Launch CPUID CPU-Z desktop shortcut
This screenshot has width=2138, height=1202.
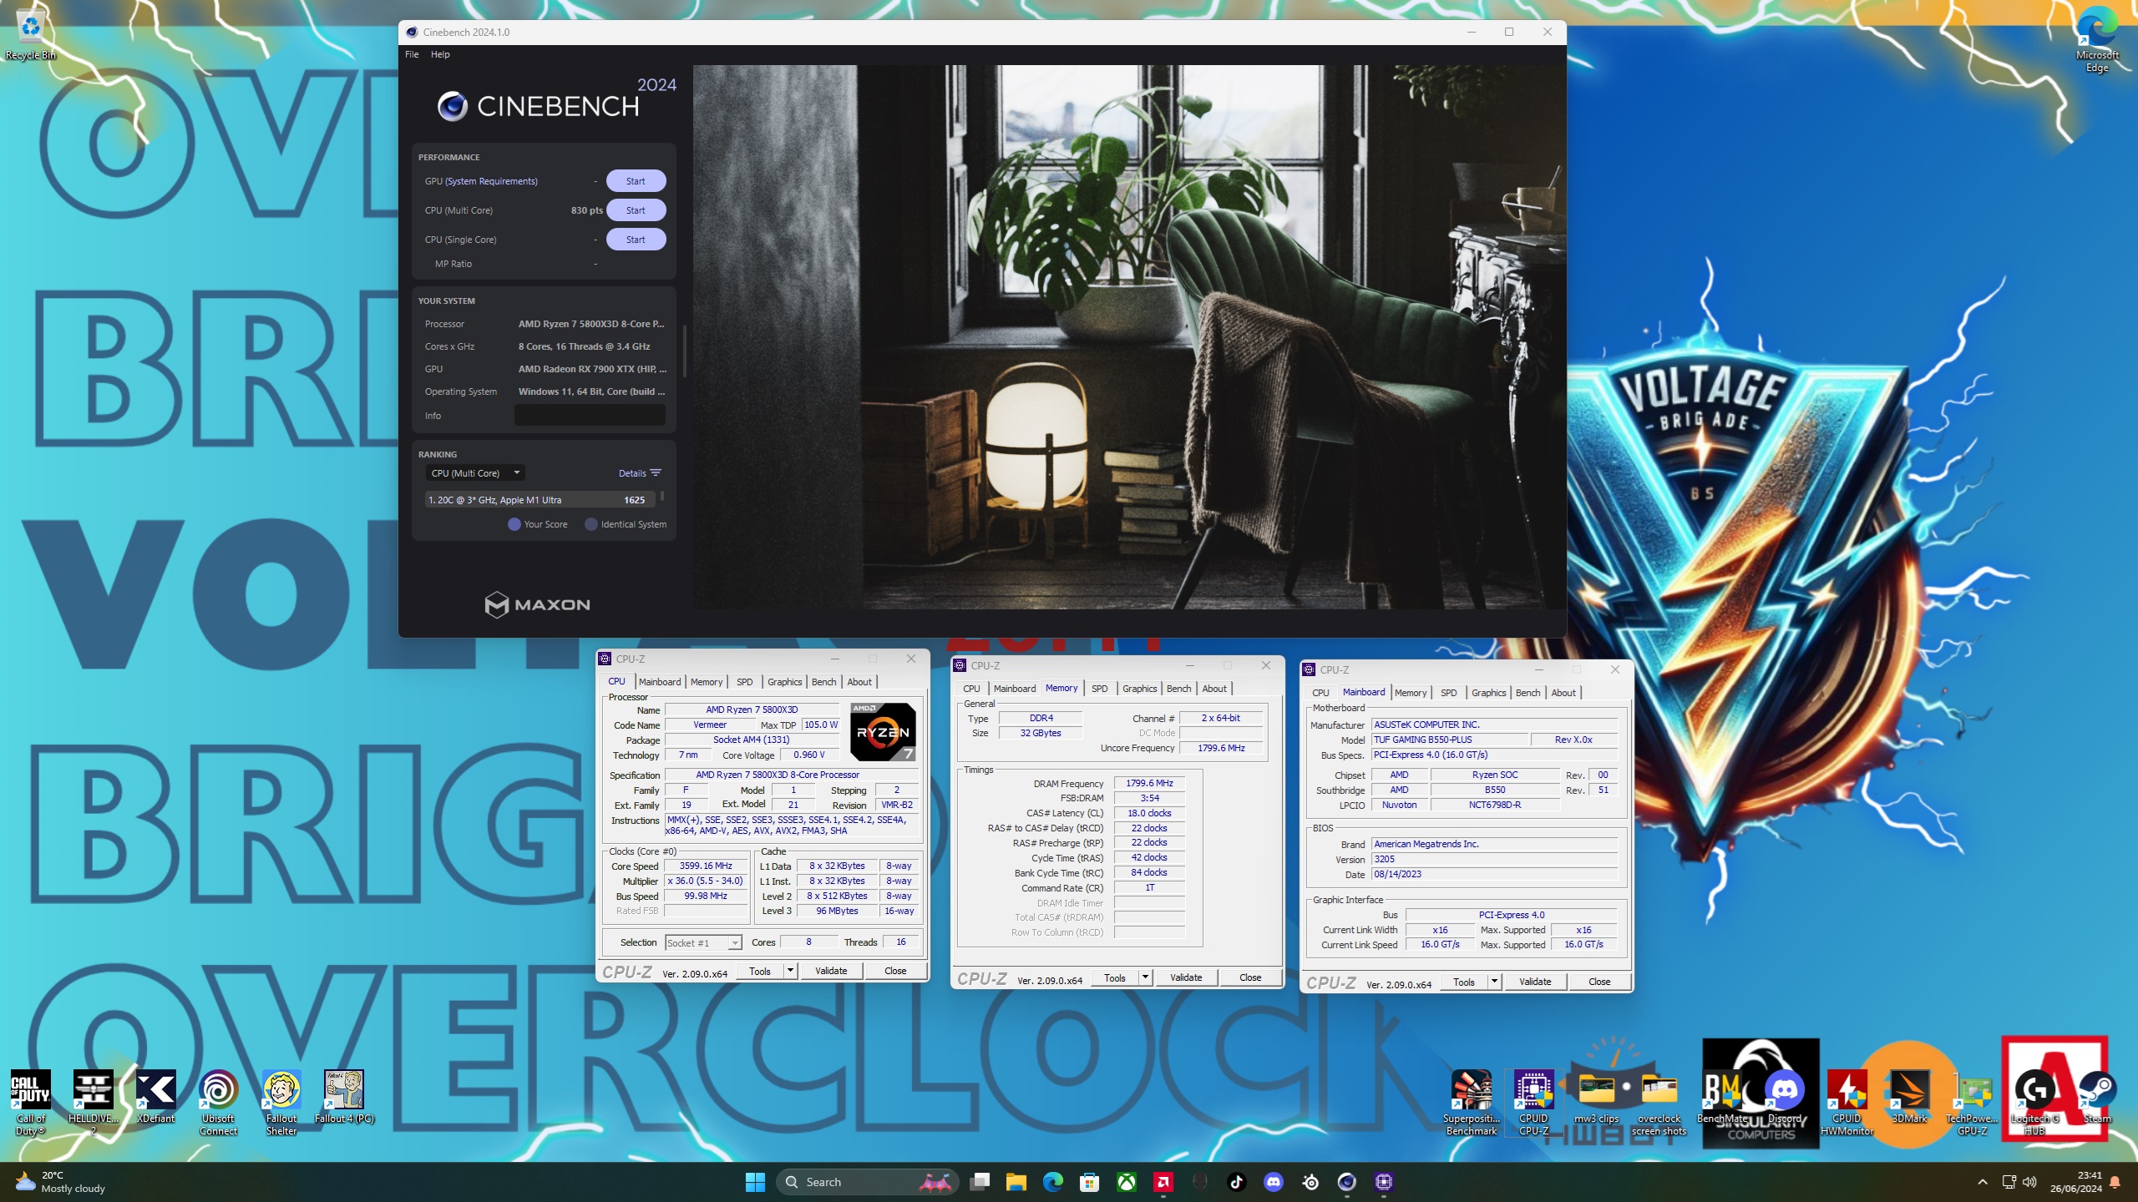(x=1533, y=1102)
